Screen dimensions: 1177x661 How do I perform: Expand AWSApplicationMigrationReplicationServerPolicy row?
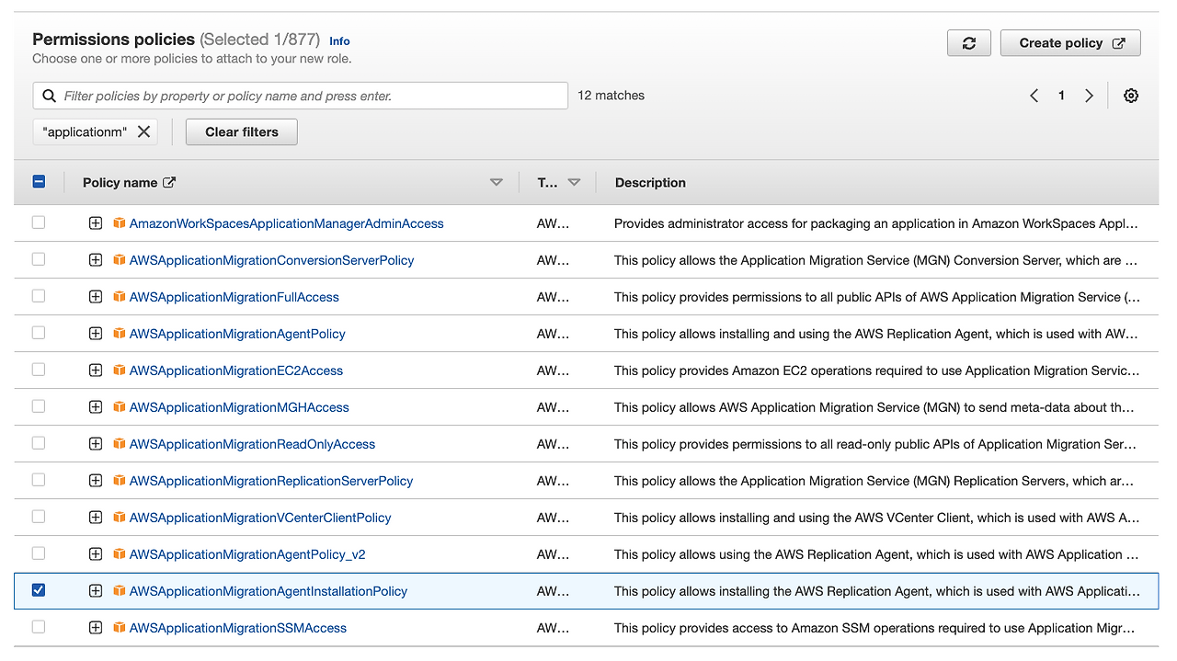pyautogui.click(x=96, y=481)
